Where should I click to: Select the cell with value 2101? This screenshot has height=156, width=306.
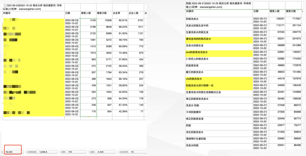(136, 22)
